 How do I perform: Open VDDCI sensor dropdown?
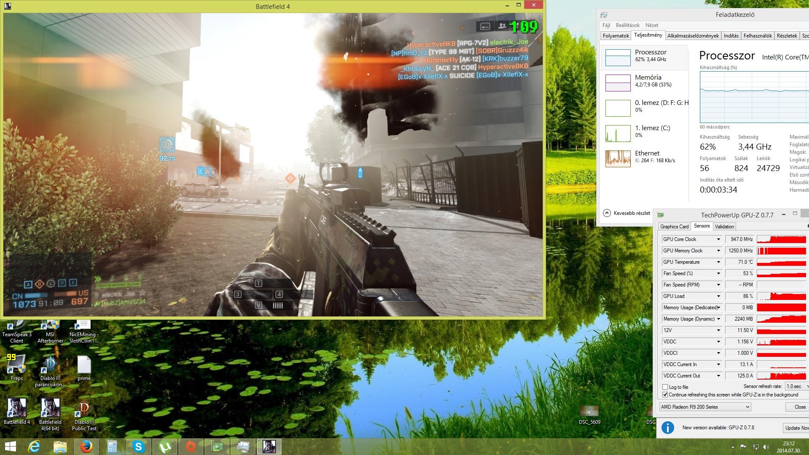718,353
